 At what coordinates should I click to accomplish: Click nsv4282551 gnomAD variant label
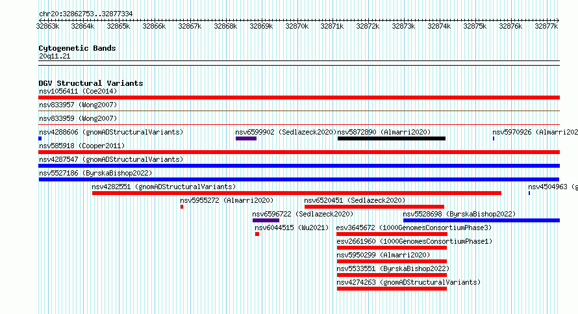164,187
